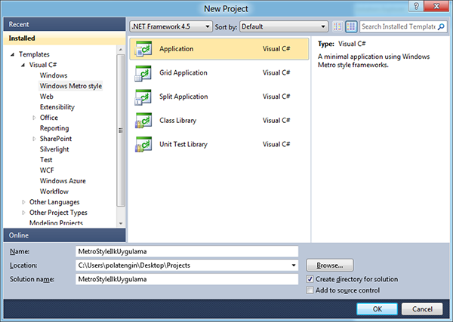Toggle Create directory for solution checkbox
Screen dimensions: 453x322
coord(310,279)
